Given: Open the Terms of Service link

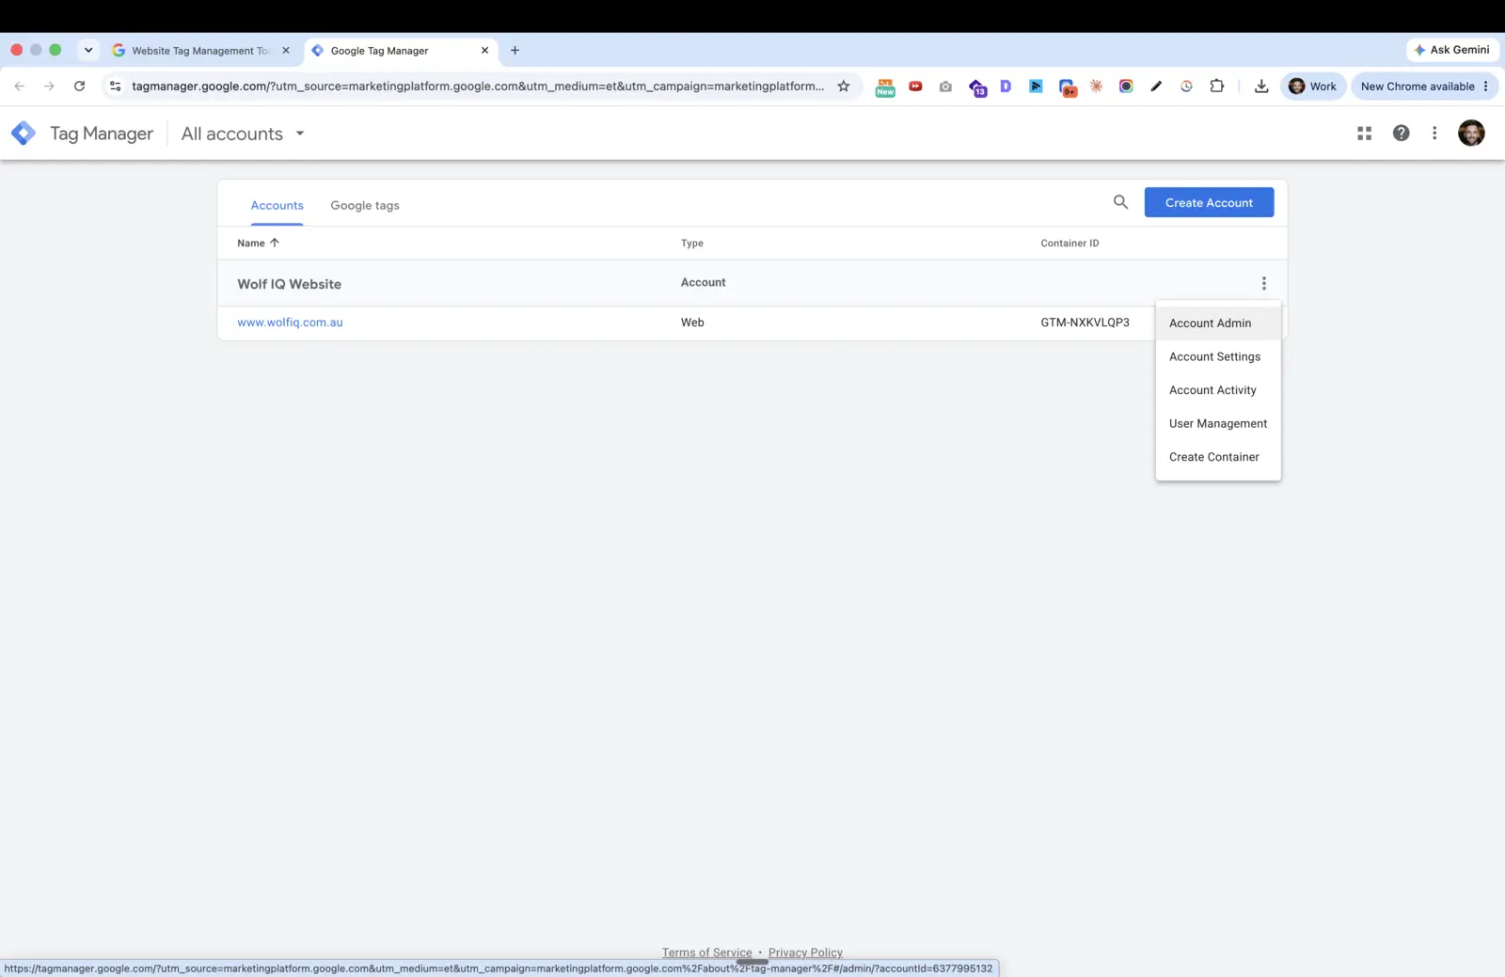Looking at the screenshot, I should click(706, 953).
